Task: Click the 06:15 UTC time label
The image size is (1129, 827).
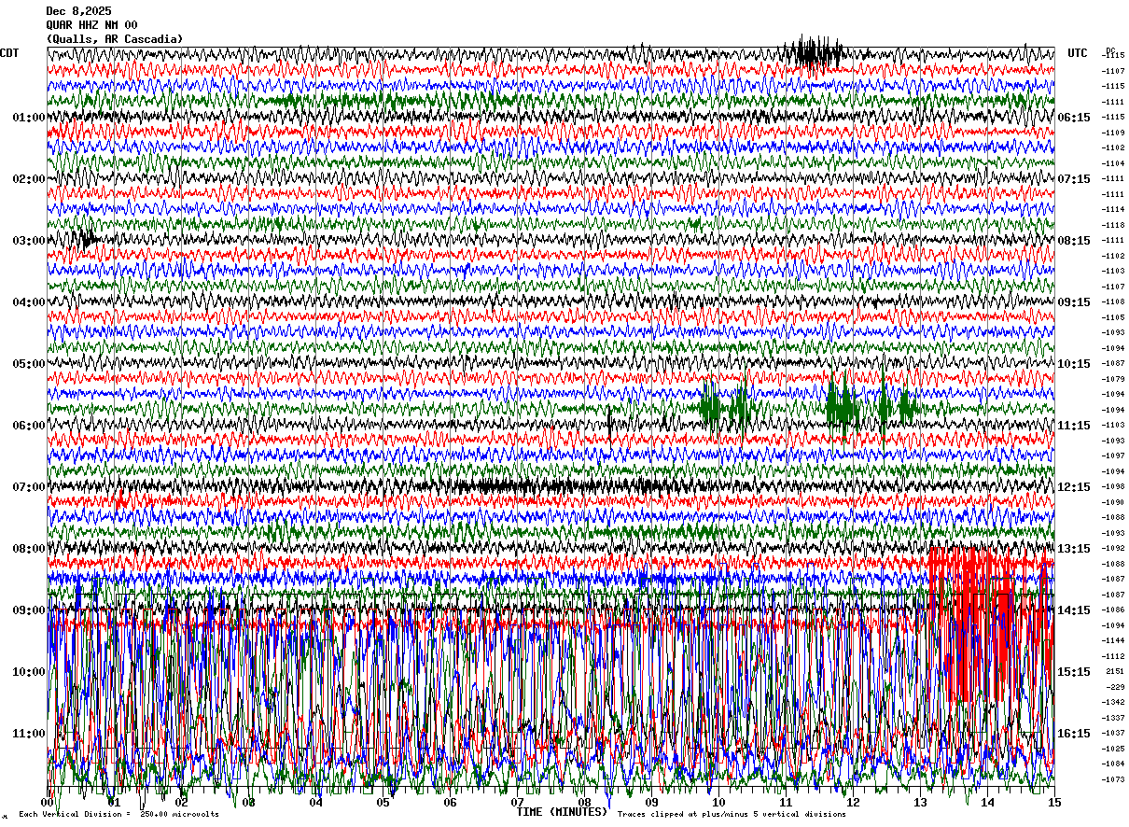Action: click(x=1075, y=118)
